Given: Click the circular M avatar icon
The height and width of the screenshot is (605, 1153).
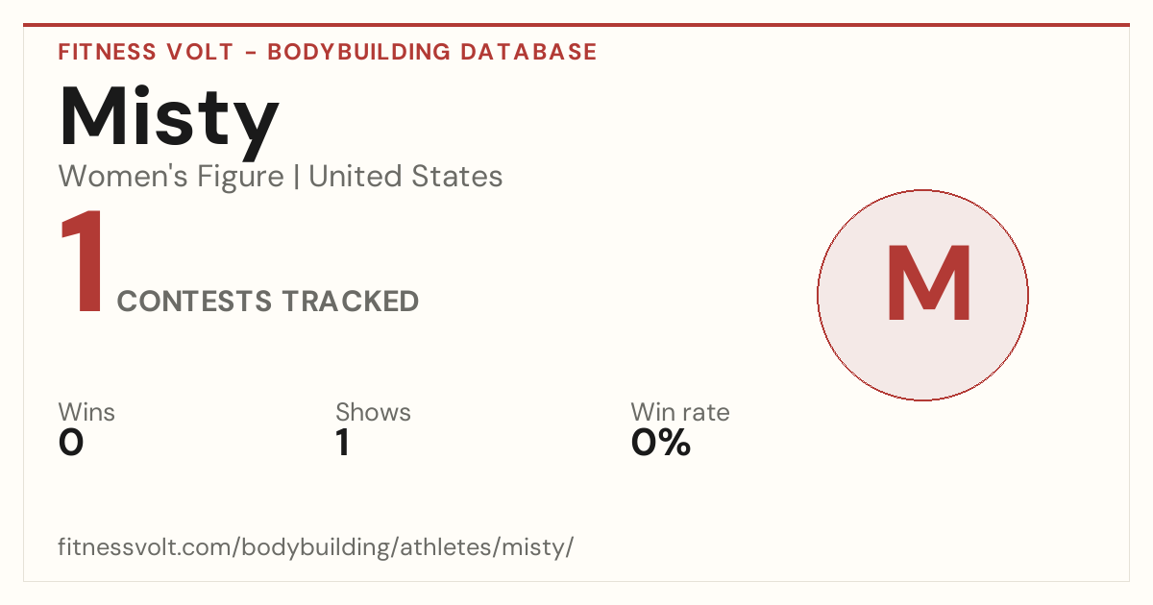Looking at the screenshot, I should [x=922, y=295].
